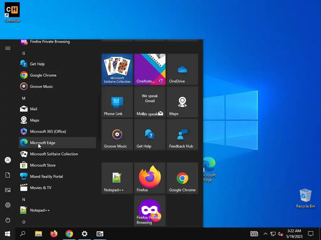This screenshot has width=321, height=240.
Task: Launch the Firefox tile
Action: click(150, 178)
